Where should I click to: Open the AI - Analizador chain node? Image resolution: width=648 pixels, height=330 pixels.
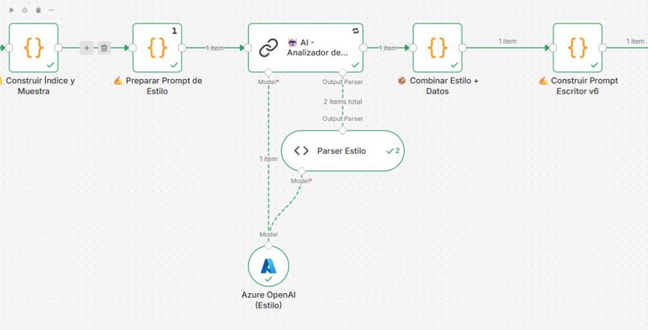(x=305, y=48)
